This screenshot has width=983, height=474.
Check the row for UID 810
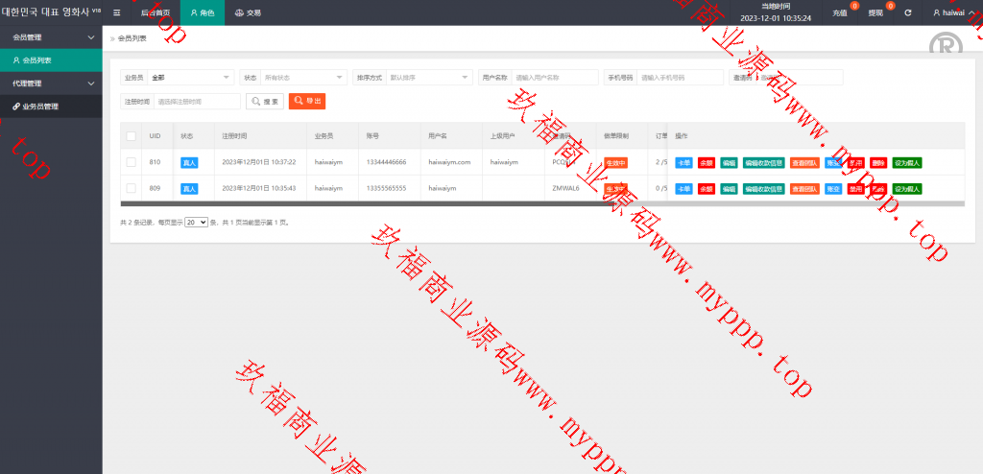[x=131, y=162]
